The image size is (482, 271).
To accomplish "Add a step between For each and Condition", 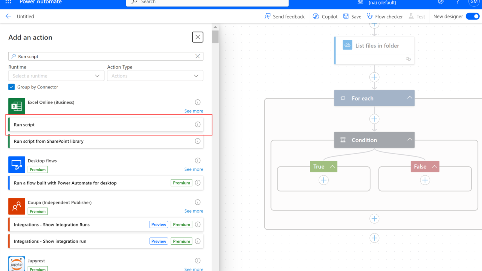I will pyautogui.click(x=374, y=119).
